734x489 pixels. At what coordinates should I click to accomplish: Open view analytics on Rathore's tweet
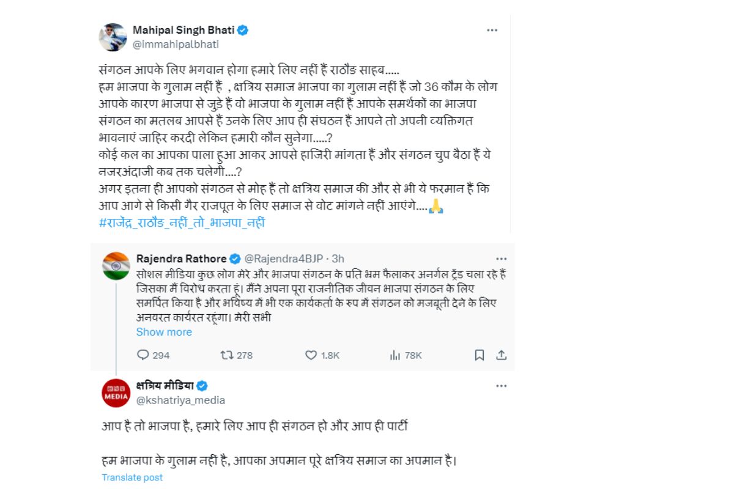pos(394,355)
